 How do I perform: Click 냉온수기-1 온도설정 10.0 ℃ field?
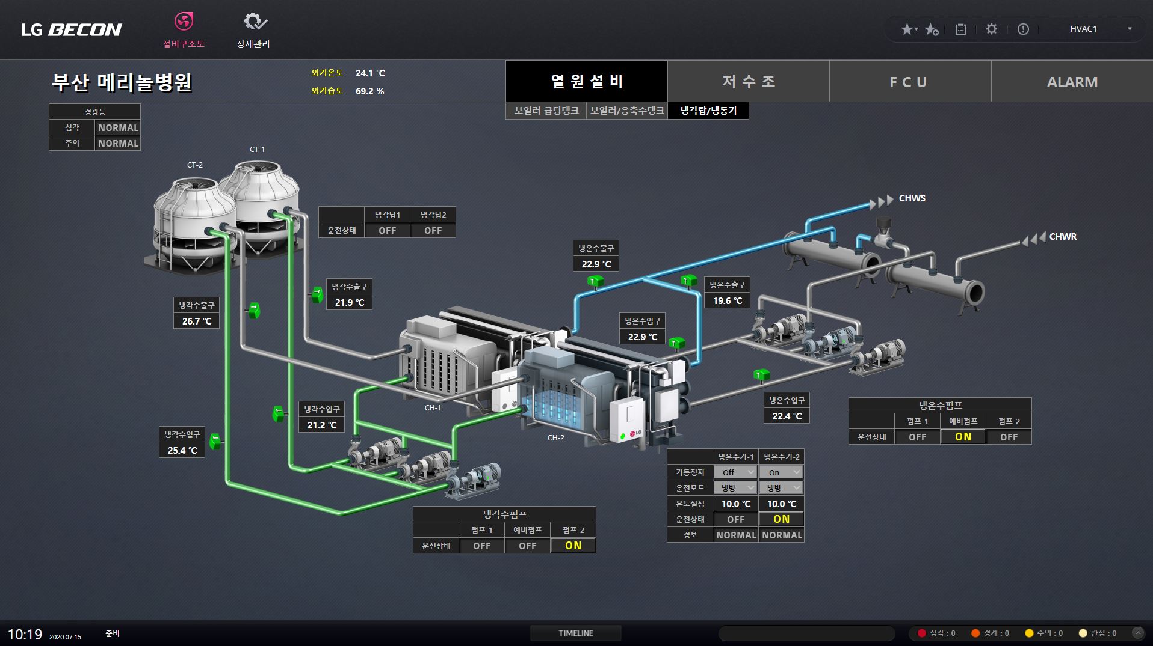click(735, 504)
